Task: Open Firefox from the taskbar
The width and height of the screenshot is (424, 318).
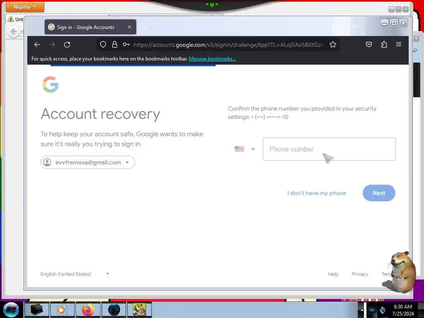Action: 88,310
